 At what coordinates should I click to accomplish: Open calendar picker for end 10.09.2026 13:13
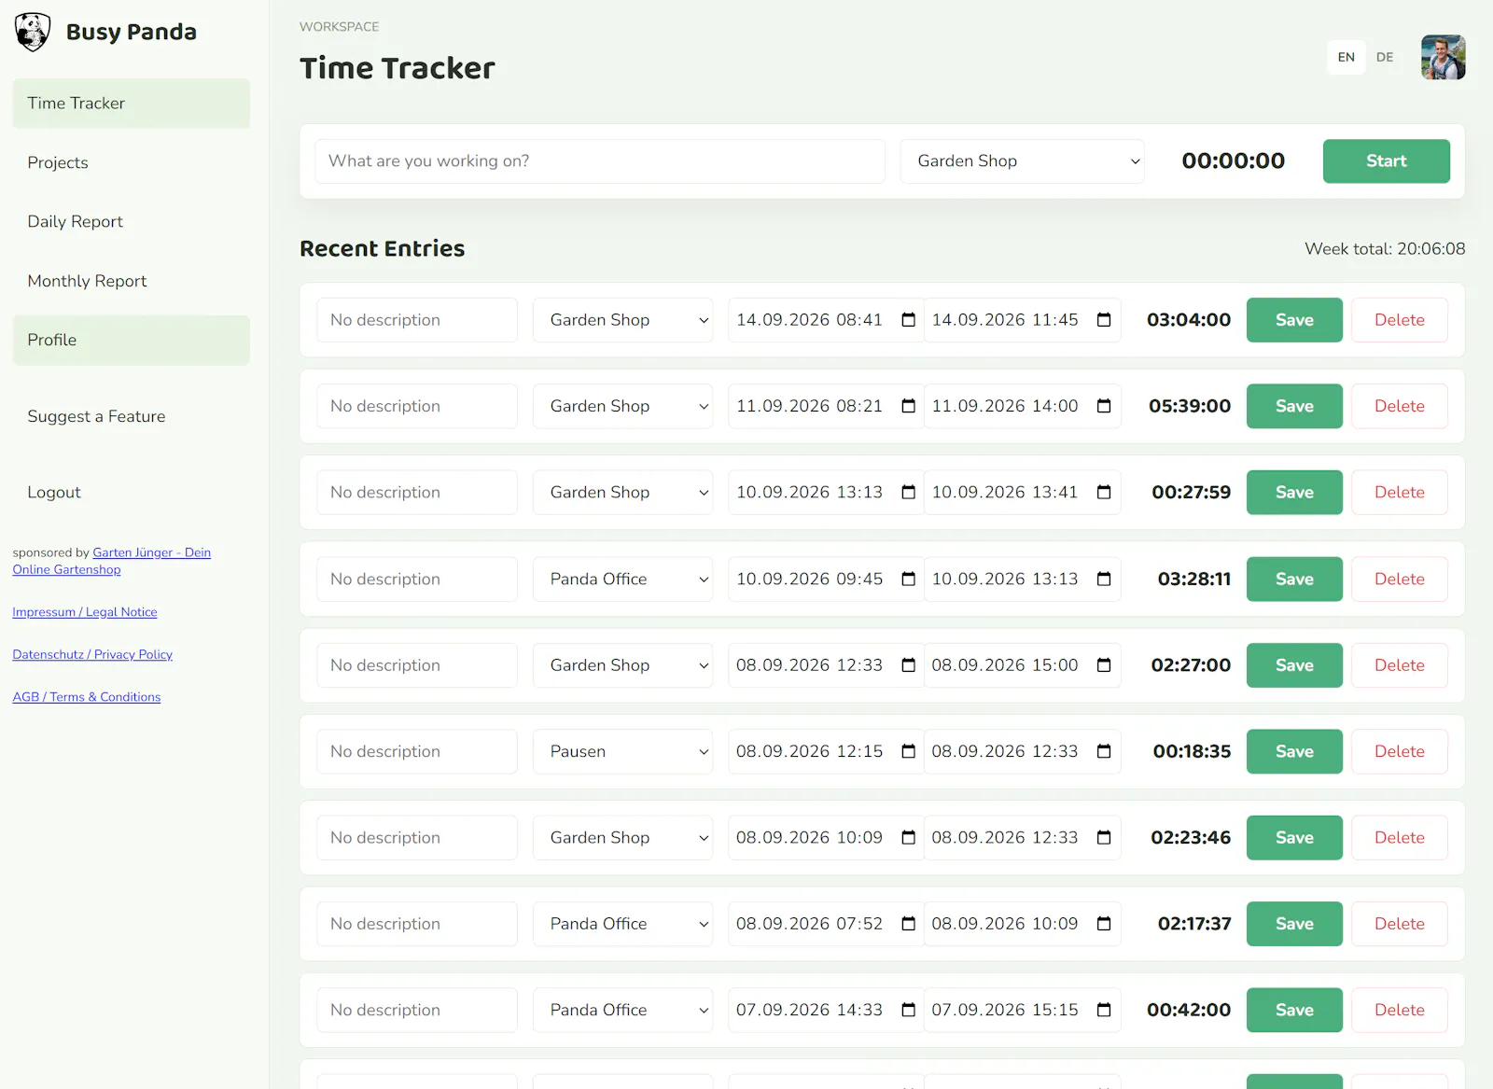1104,579
